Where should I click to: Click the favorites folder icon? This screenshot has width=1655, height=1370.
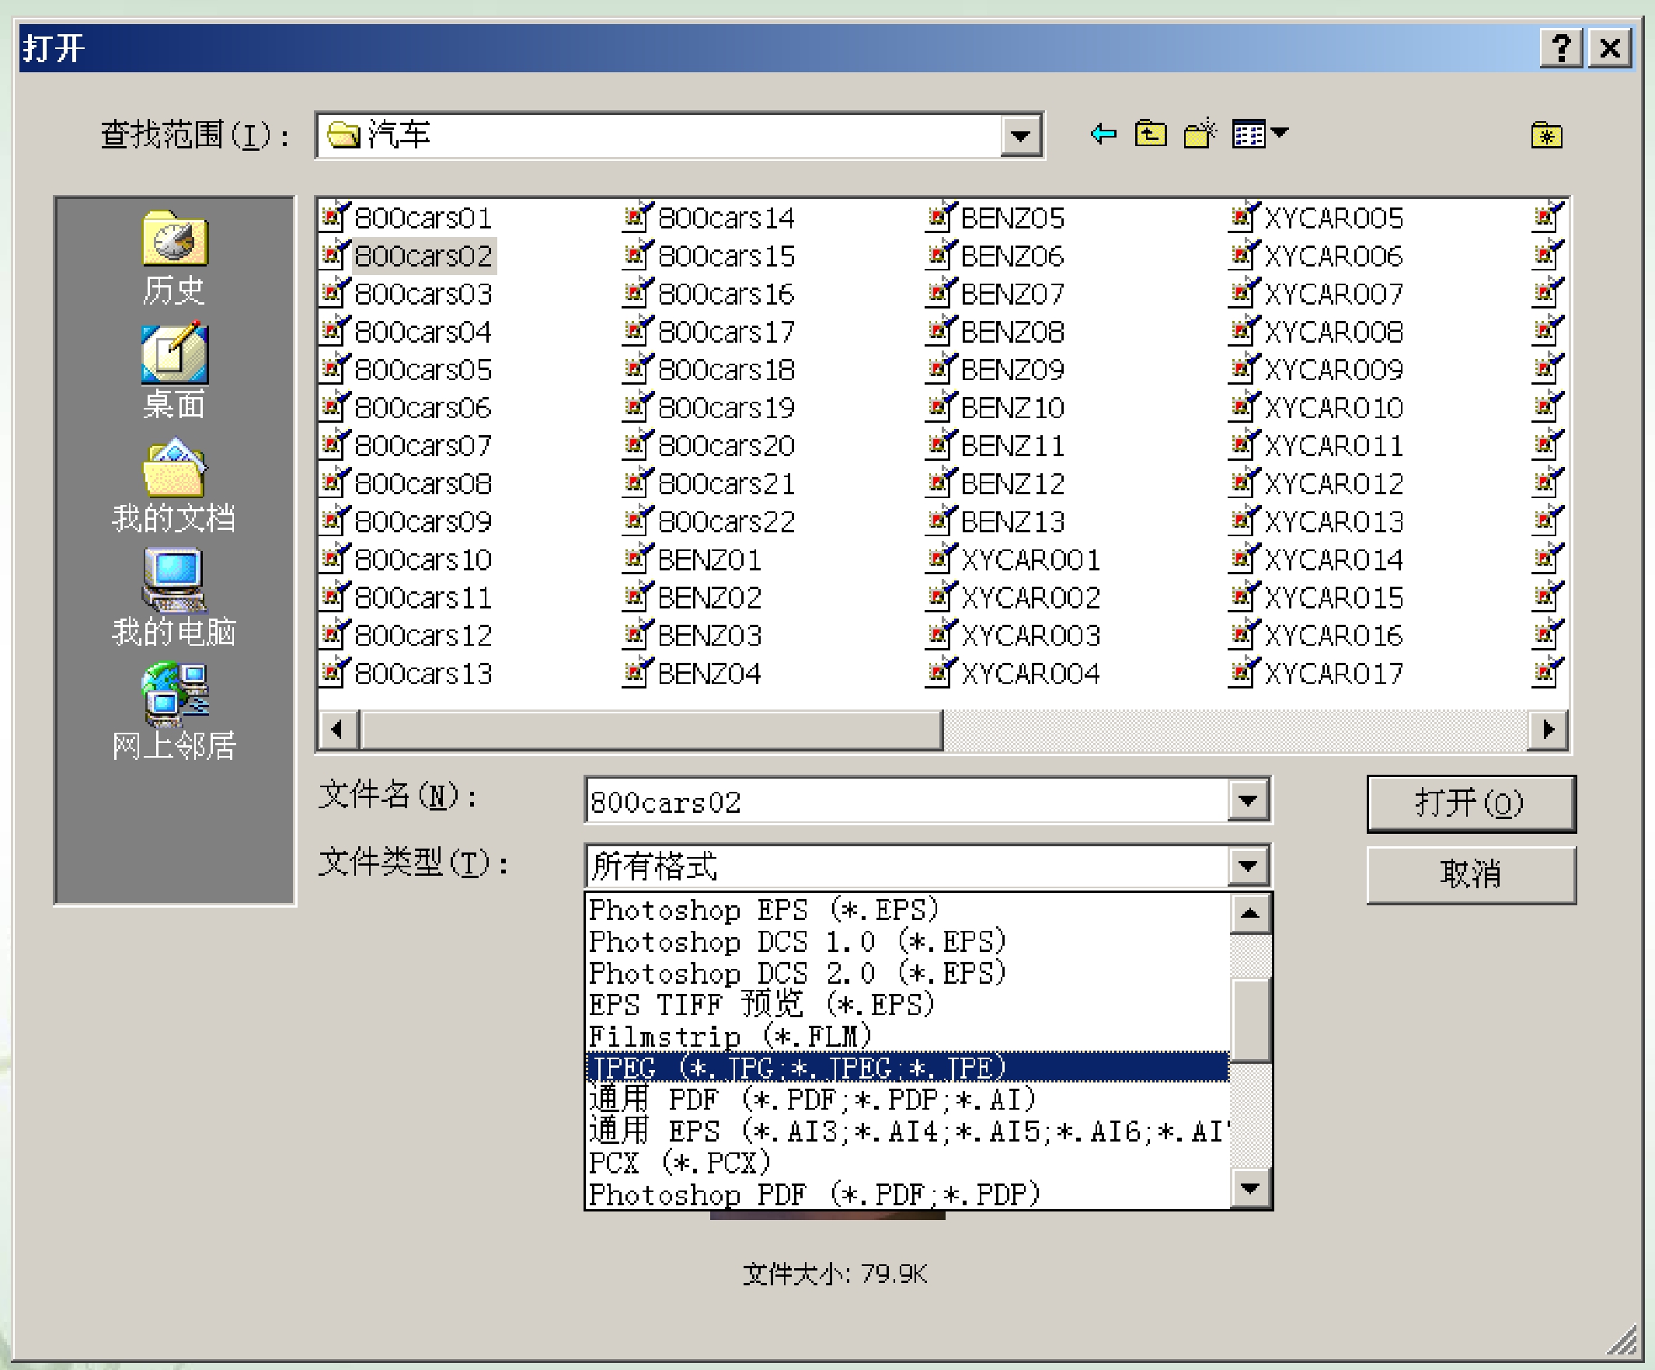coord(1546,135)
